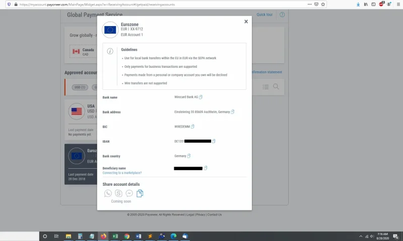Copy the bank name Wirecard Bank AG
Screen dimensions: 403x241
pos(200,97)
